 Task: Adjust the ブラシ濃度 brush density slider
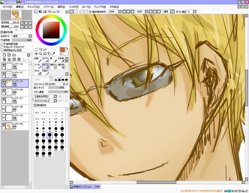[x=58, y=92]
